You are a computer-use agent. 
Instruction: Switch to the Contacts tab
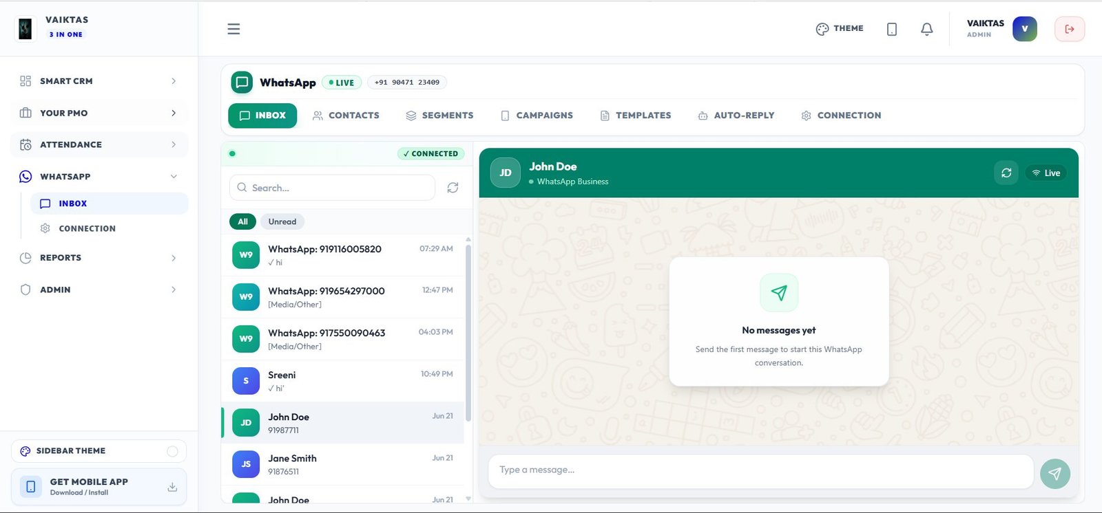[x=346, y=116]
